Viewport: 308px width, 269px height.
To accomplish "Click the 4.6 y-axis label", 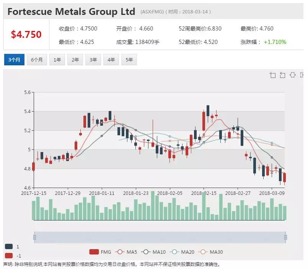I will point(28,188).
